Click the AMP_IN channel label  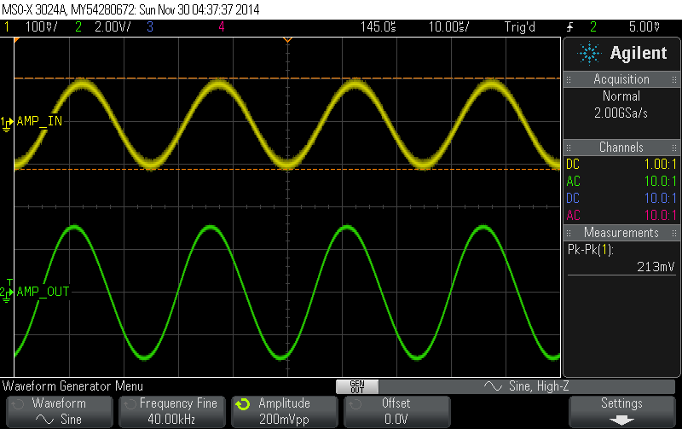tap(39, 121)
